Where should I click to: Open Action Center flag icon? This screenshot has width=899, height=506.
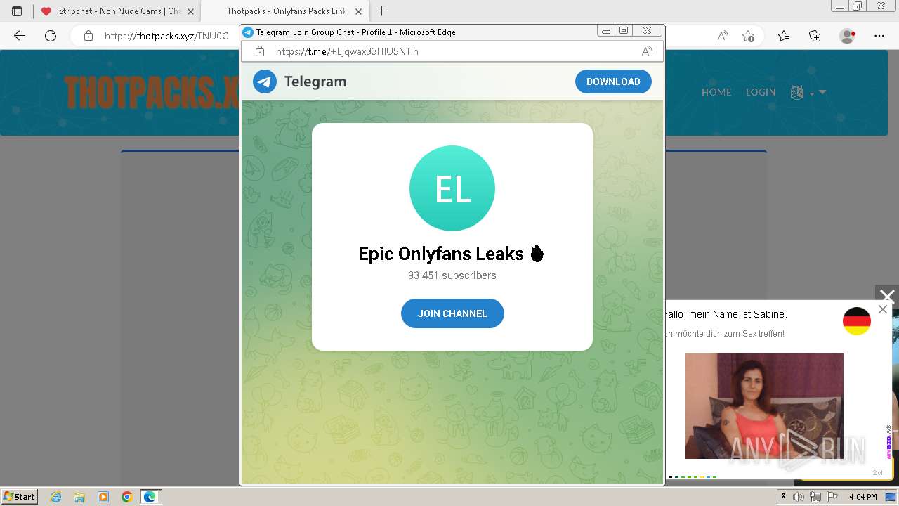click(x=831, y=497)
